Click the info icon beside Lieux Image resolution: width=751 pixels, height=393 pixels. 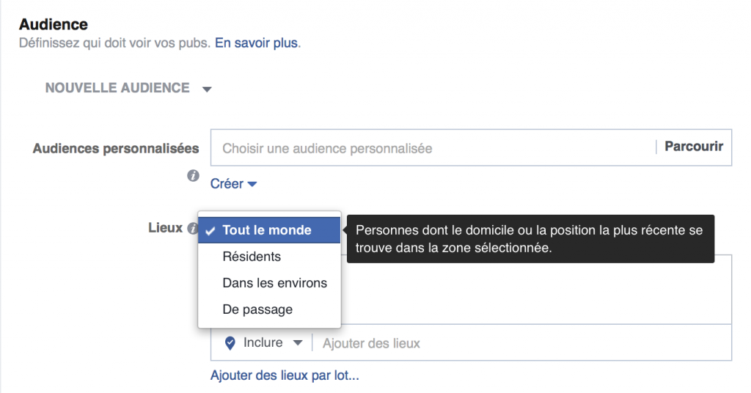point(193,229)
